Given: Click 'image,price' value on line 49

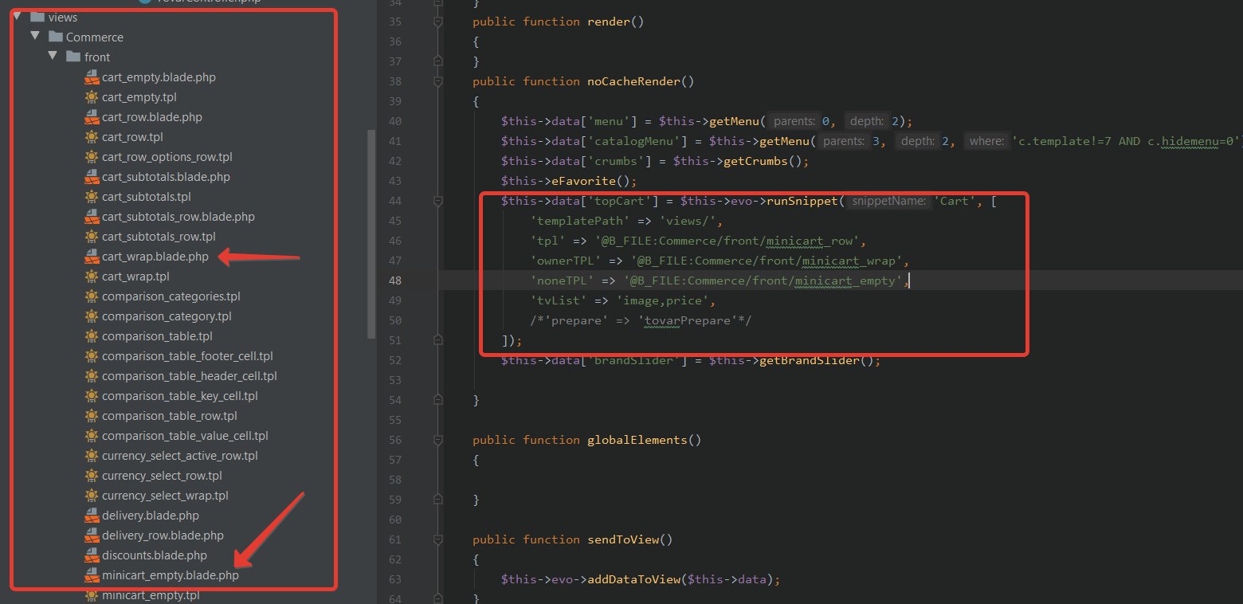Looking at the screenshot, I should (x=665, y=300).
